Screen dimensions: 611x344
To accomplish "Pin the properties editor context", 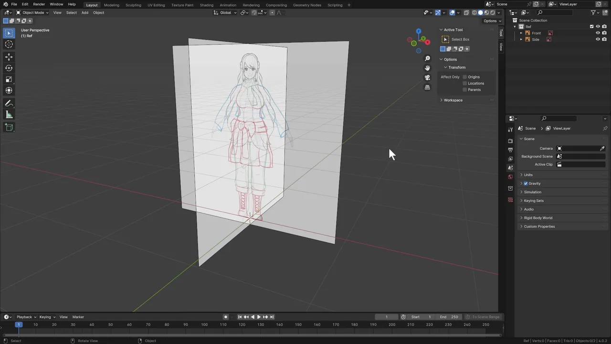I will coord(605,129).
